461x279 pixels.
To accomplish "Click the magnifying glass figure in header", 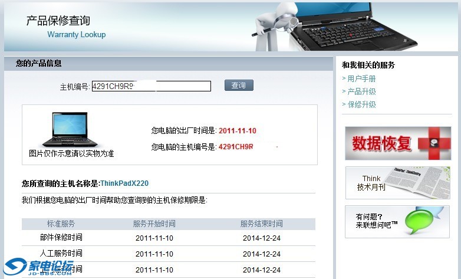I will [x=275, y=27].
